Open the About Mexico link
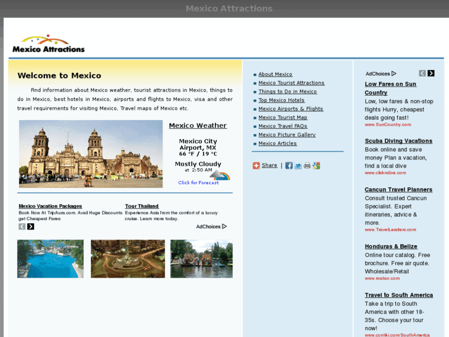 [x=275, y=74]
